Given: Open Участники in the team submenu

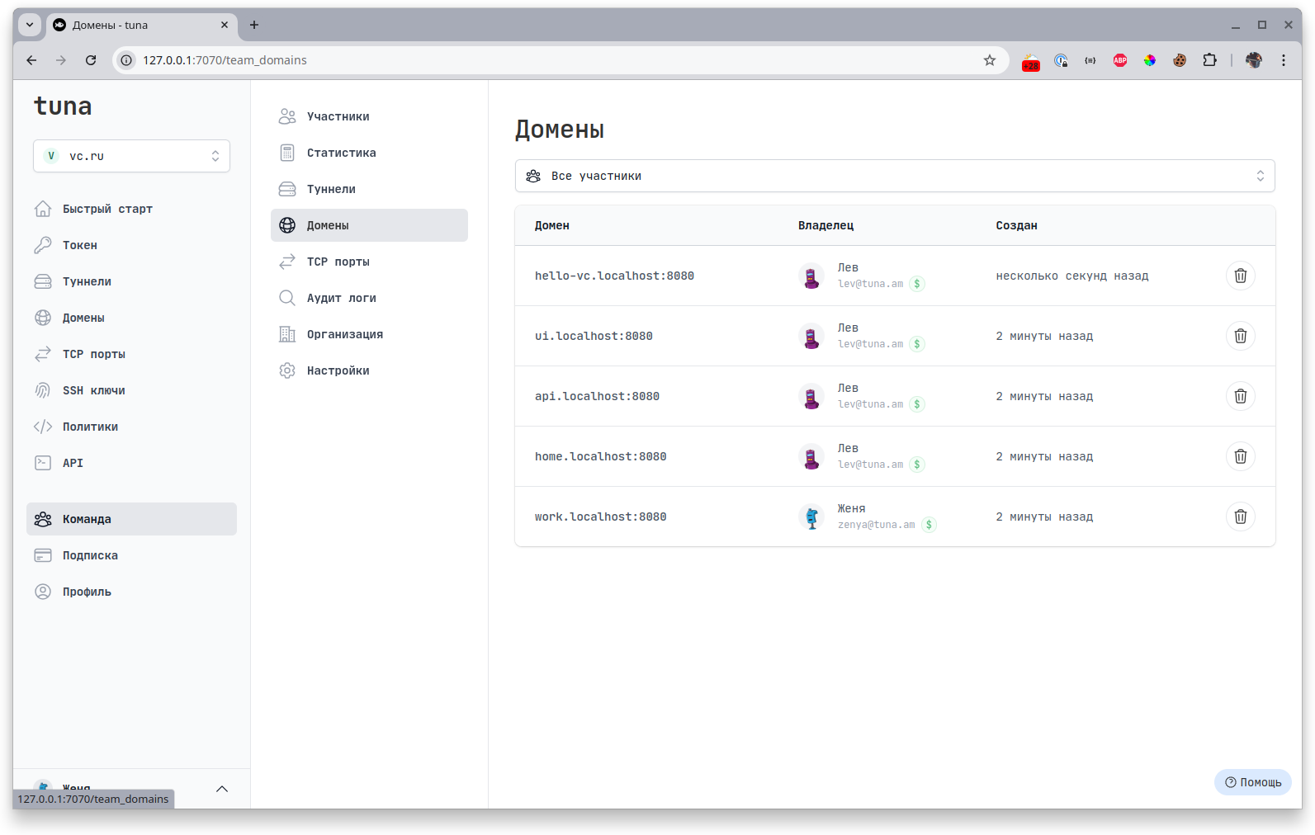Looking at the screenshot, I should click(338, 116).
